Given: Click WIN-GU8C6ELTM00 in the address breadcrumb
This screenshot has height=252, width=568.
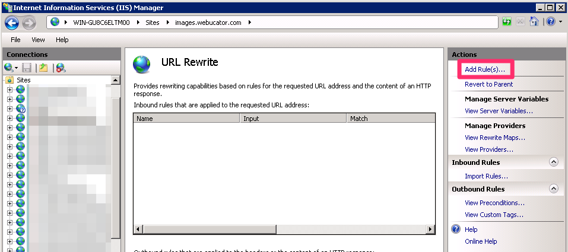Looking at the screenshot, I should (x=101, y=23).
